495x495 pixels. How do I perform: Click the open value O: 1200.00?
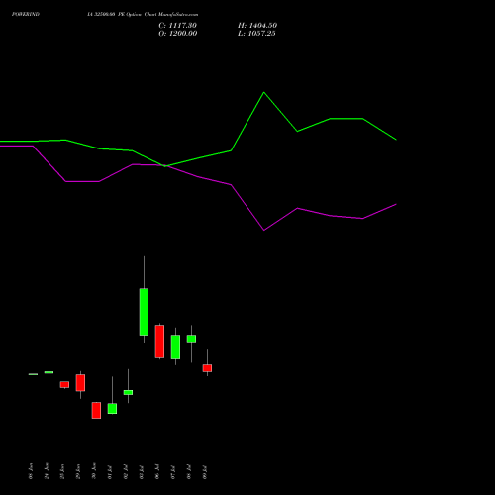click(178, 34)
